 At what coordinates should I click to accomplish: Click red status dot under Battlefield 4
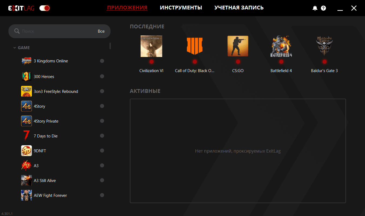[281, 62]
